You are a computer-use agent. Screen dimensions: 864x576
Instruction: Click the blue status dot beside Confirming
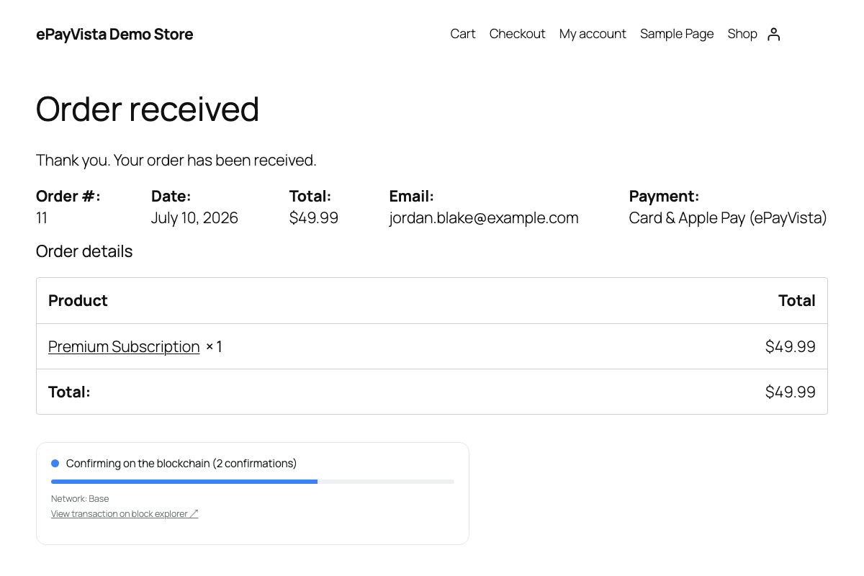pos(55,463)
